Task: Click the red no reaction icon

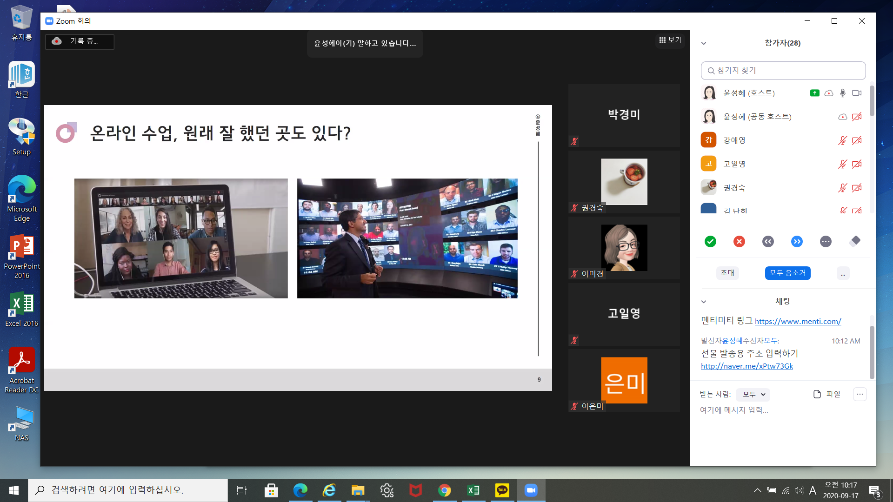Action: tap(739, 241)
